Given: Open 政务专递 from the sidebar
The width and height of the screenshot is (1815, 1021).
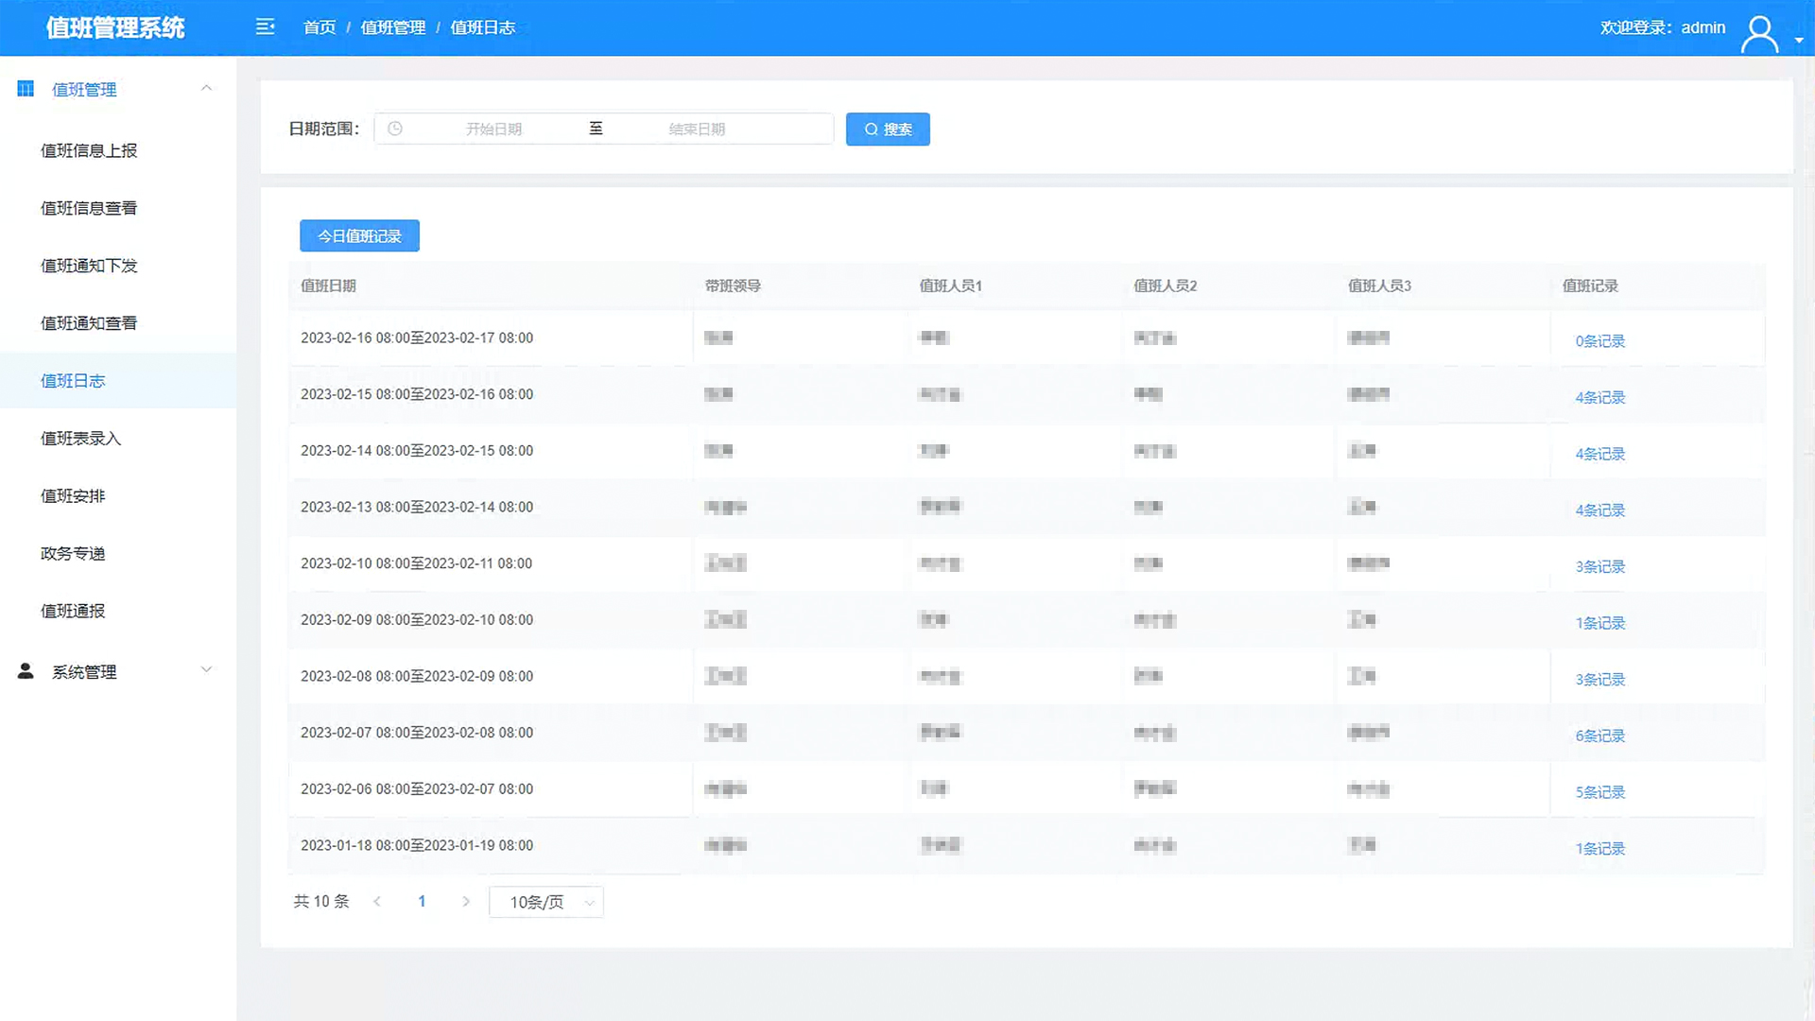Looking at the screenshot, I should coord(73,553).
